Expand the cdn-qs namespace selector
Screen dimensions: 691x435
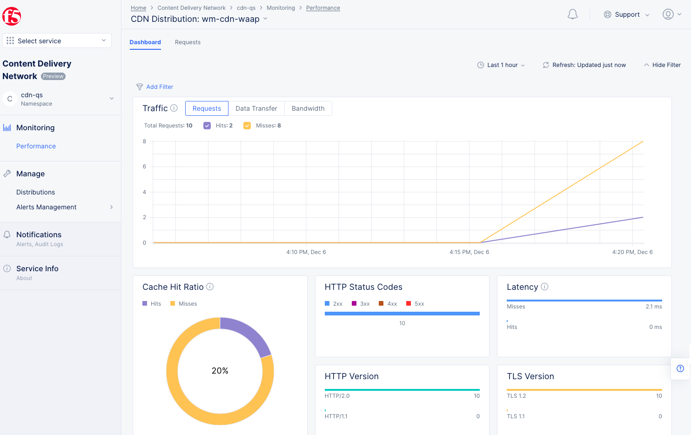[111, 99]
